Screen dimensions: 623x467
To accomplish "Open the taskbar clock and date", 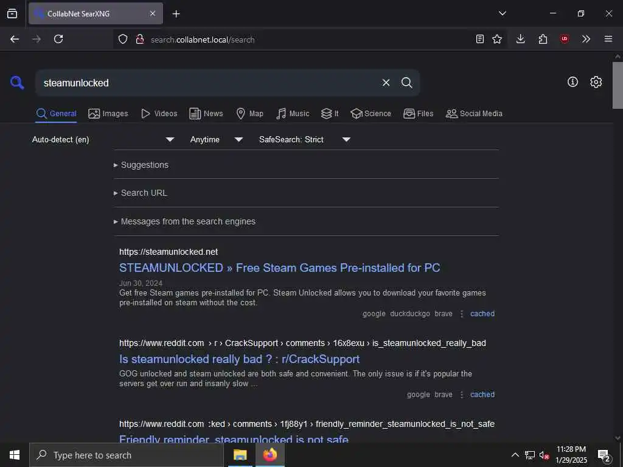I will [x=571, y=455].
